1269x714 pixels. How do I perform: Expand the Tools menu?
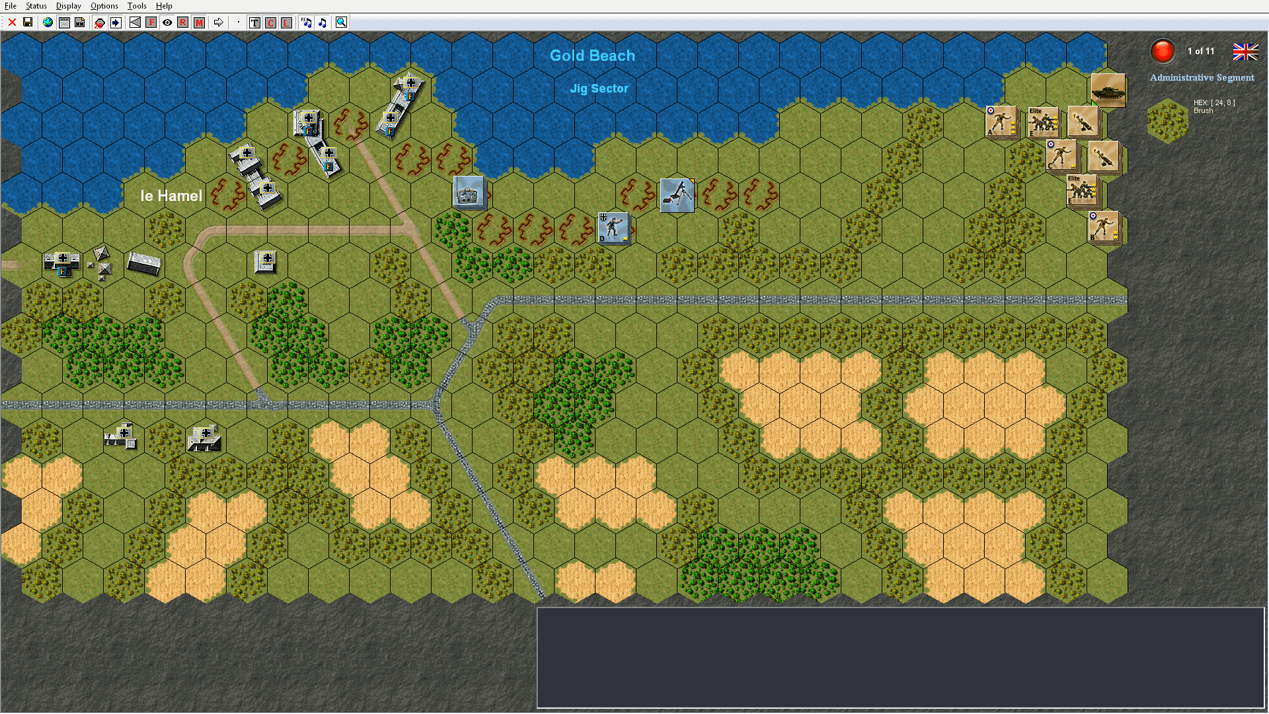(x=137, y=6)
